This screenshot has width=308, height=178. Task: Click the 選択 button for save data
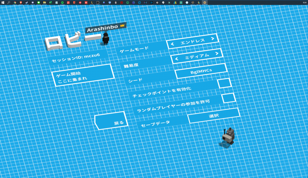coord(214,116)
